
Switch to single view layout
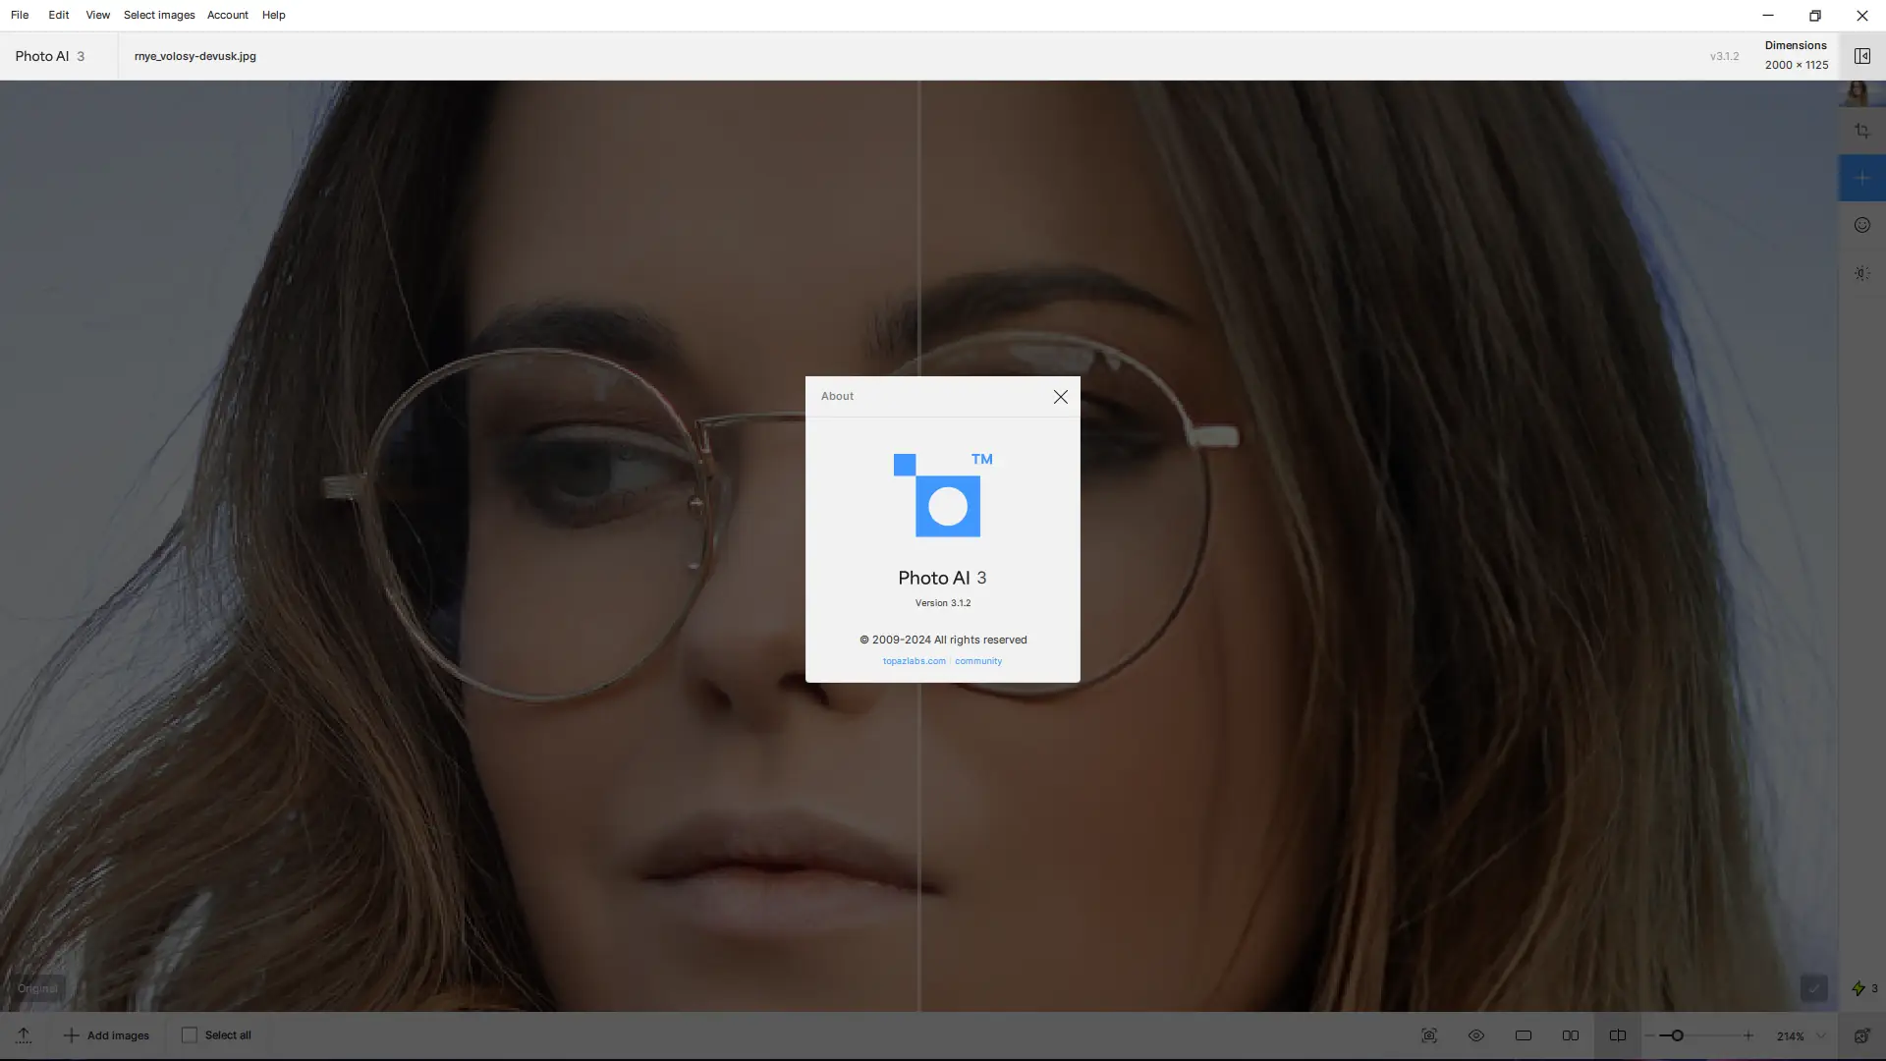[1524, 1035]
